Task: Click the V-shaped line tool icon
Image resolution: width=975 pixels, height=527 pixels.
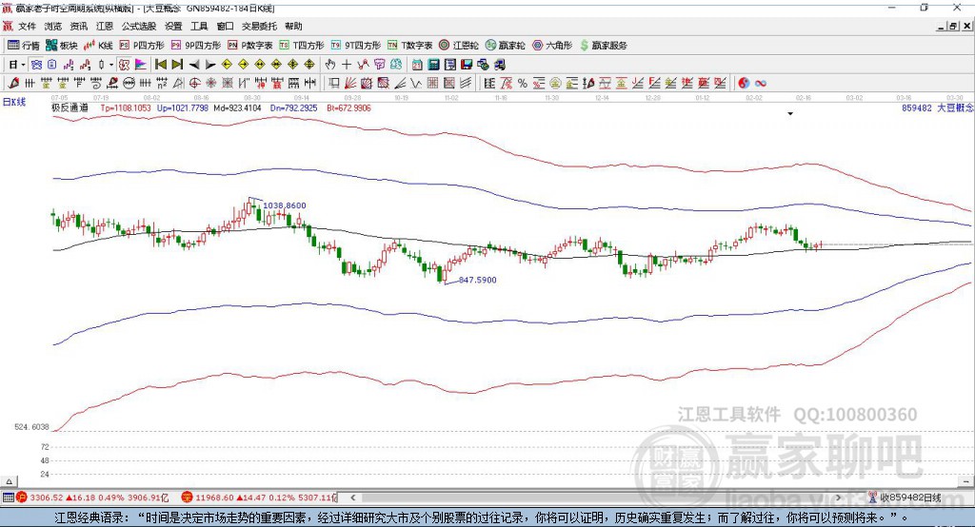Action: (x=416, y=84)
